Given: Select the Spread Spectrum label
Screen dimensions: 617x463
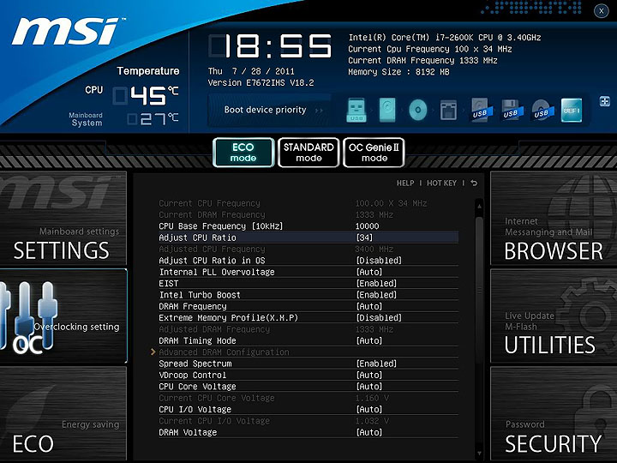Looking at the screenshot, I should (195, 364).
